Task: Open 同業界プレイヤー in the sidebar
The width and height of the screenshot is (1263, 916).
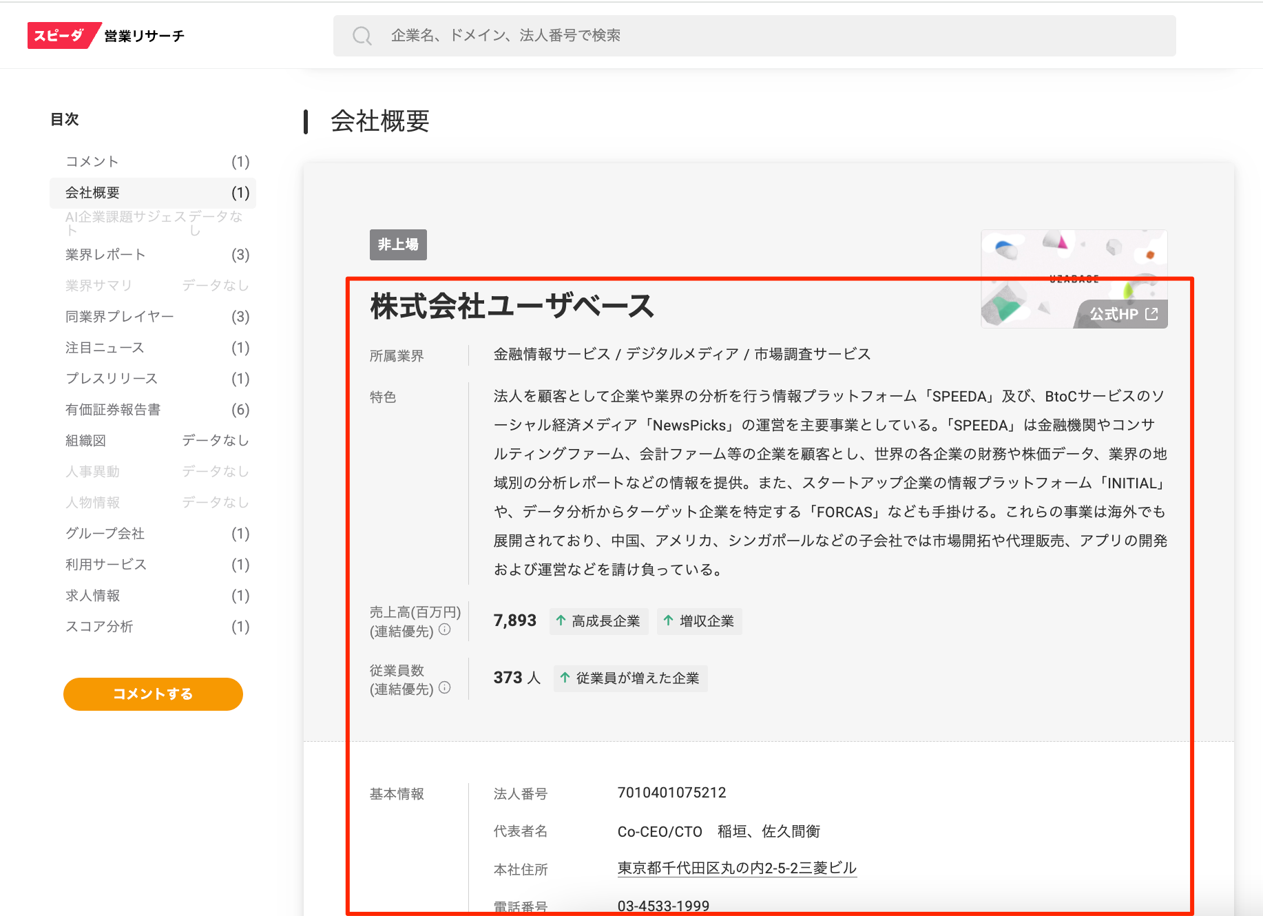Action: click(118, 316)
